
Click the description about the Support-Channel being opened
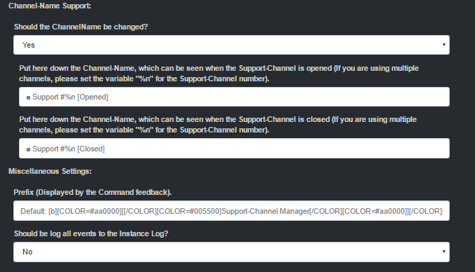[x=219, y=74]
